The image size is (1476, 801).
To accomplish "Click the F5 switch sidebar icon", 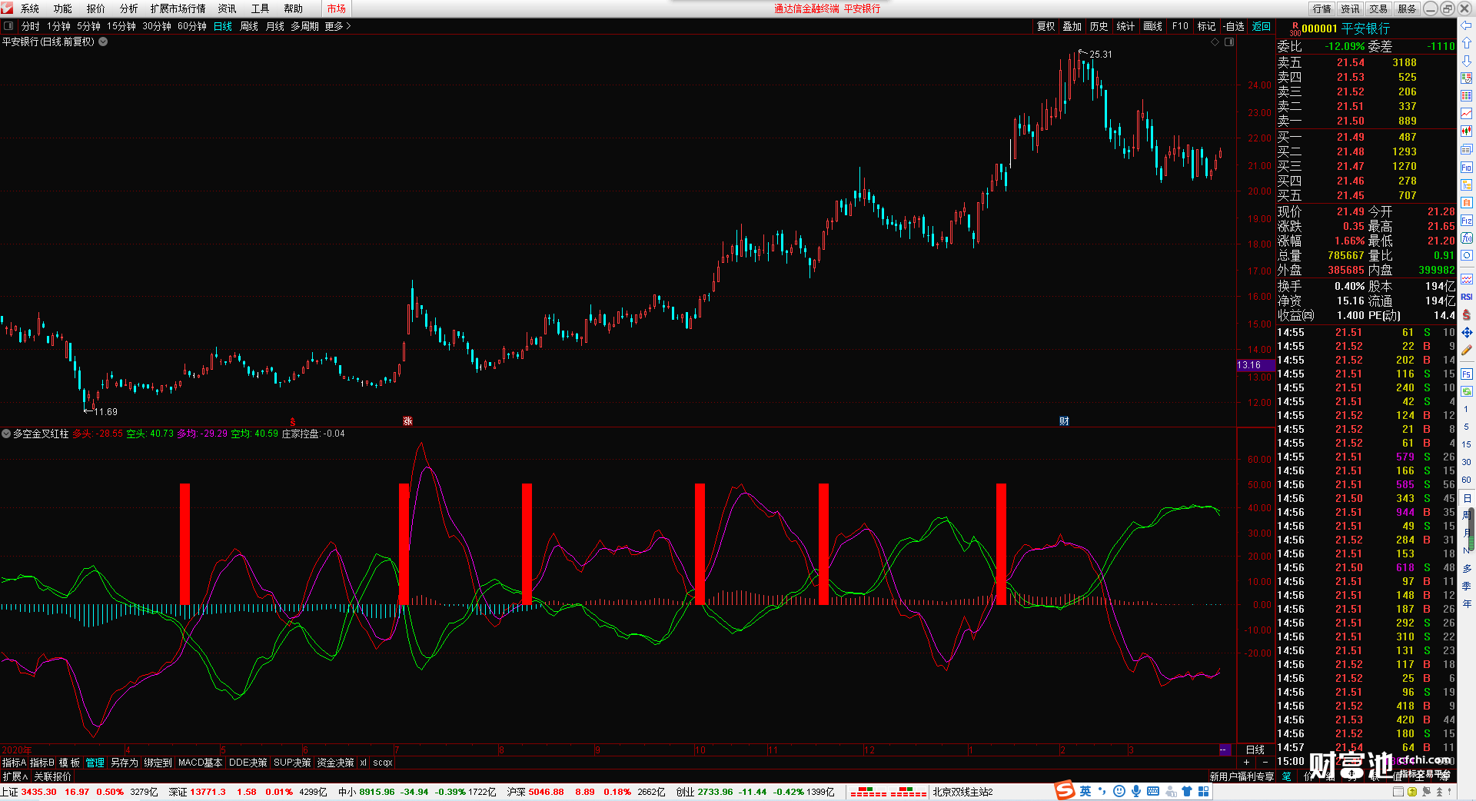I will pos(1466,374).
